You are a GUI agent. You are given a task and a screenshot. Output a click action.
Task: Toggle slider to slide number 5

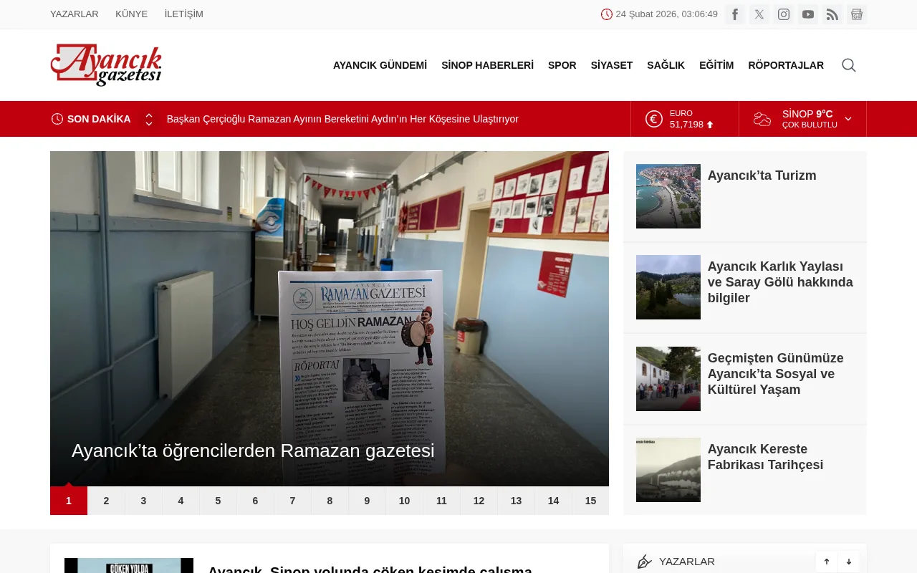217,501
